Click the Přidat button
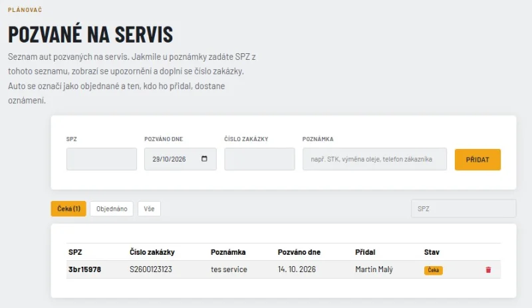Viewport: 532px width, 308px height. click(x=477, y=160)
